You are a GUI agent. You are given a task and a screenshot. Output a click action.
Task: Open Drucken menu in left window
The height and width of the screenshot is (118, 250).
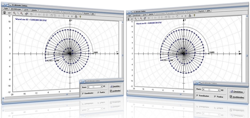coord(86,14)
